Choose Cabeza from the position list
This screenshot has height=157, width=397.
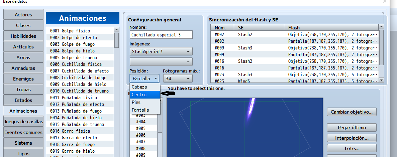(x=145, y=87)
